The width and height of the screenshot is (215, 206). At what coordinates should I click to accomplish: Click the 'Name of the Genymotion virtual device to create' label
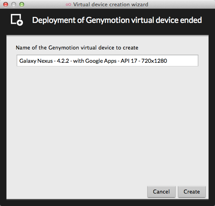point(77,48)
